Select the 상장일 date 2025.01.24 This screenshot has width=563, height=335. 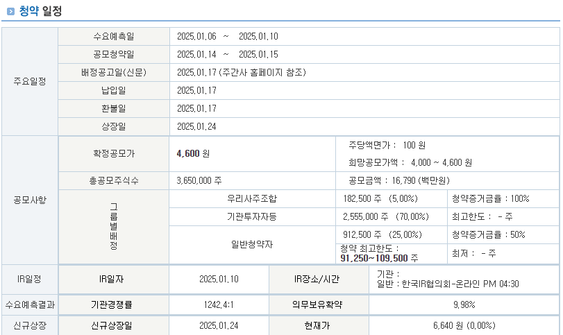pyautogui.click(x=196, y=126)
